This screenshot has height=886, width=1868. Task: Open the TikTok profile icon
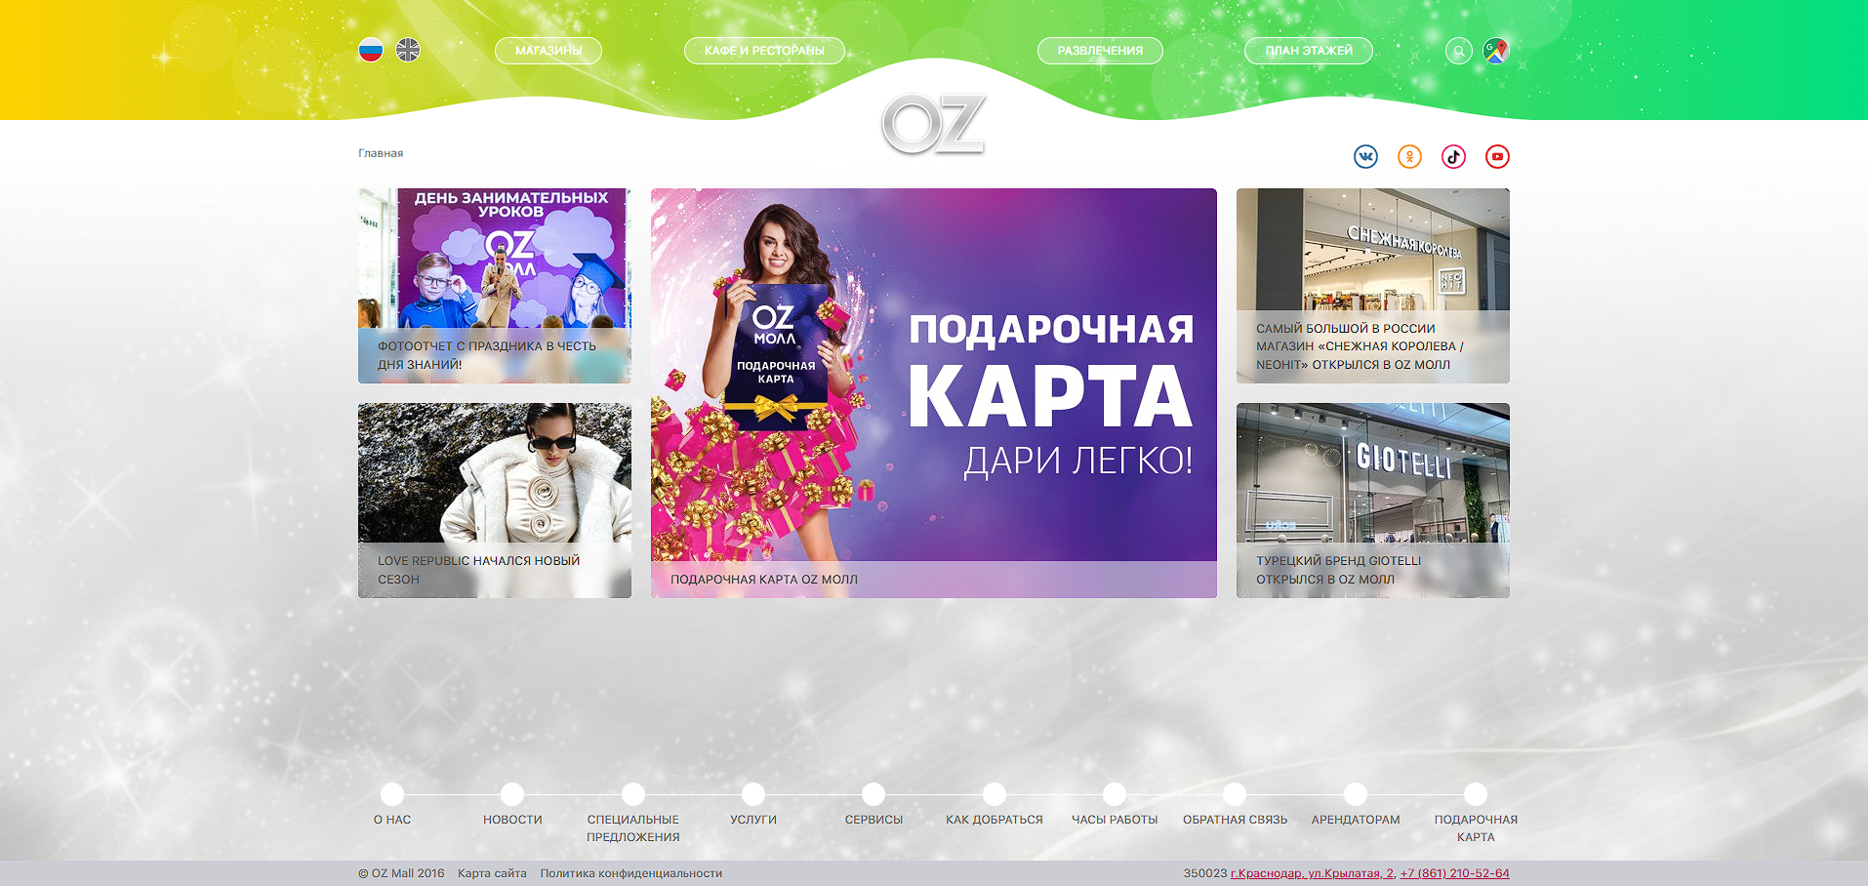click(x=1453, y=156)
